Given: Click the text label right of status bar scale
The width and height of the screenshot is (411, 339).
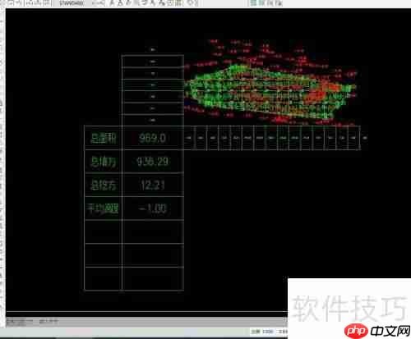Looking at the screenshot, I should (283, 332).
